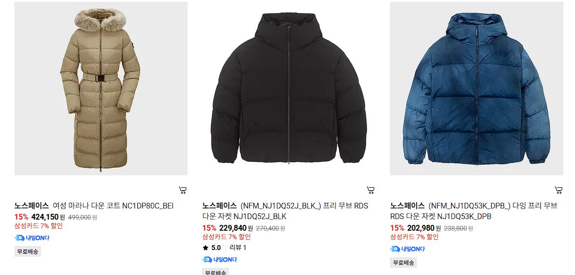Click 노스페이스 brand name on first product
Viewport: 575px width, 275px height.
(31, 206)
